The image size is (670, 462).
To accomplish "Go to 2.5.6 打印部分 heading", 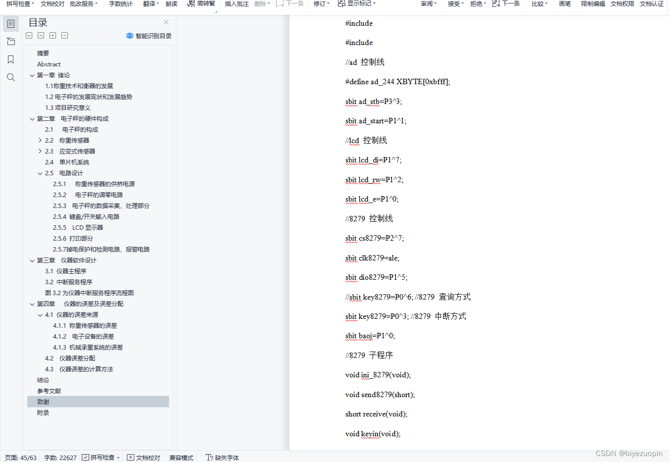I will [73, 239].
